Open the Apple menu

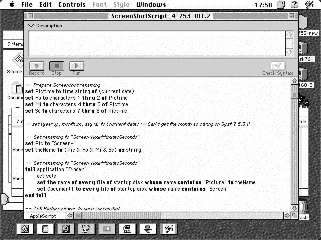[11, 5]
